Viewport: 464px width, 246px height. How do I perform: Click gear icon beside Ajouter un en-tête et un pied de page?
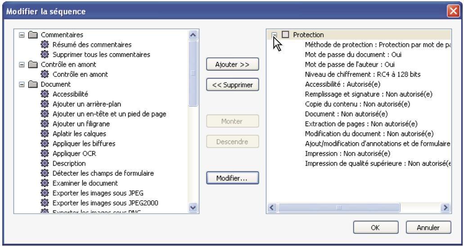coord(45,114)
